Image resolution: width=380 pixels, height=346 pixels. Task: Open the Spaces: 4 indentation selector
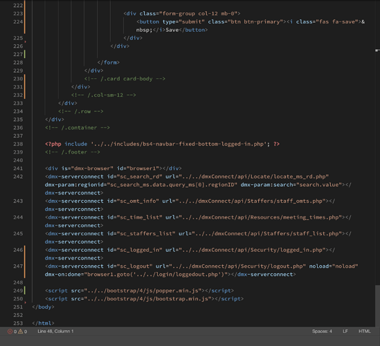coord(322,331)
